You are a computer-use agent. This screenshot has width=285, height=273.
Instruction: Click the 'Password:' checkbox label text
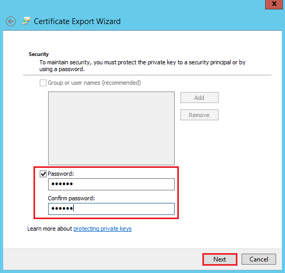pyautogui.click(x=61, y=174)
